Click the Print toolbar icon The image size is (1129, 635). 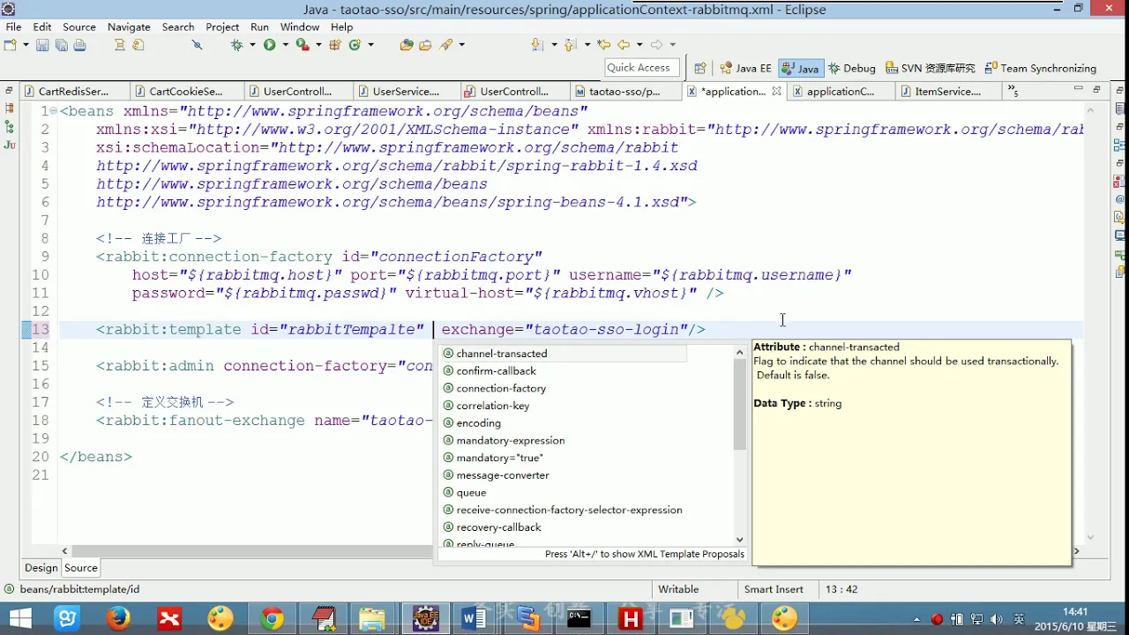79,45
